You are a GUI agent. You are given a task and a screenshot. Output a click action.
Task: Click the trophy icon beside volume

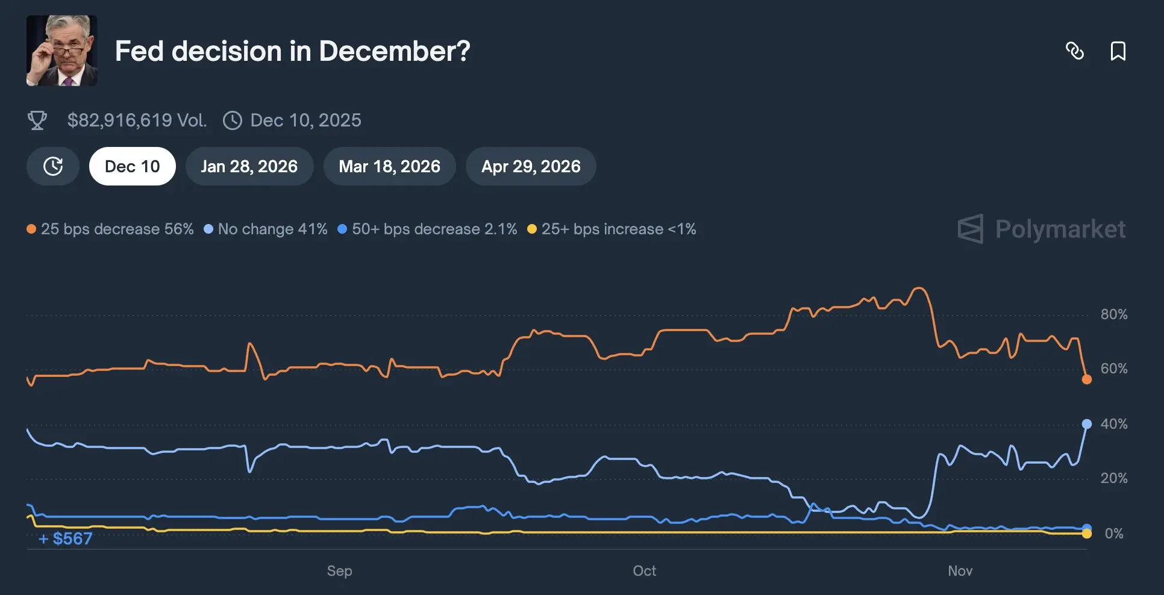point(37,120)
